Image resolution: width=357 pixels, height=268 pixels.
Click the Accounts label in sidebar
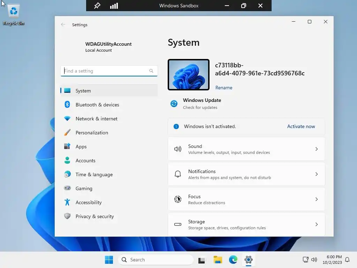tap(85, 161)
